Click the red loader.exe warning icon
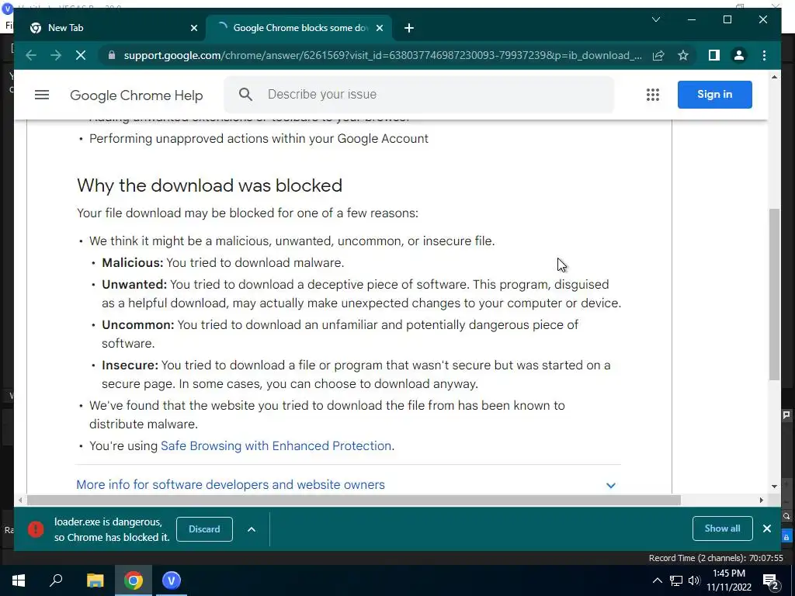 coord(36,529)
